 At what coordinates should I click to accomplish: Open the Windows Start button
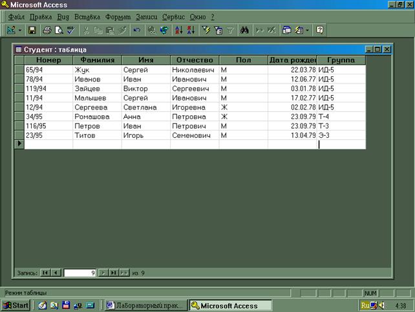tap(17, 305)
